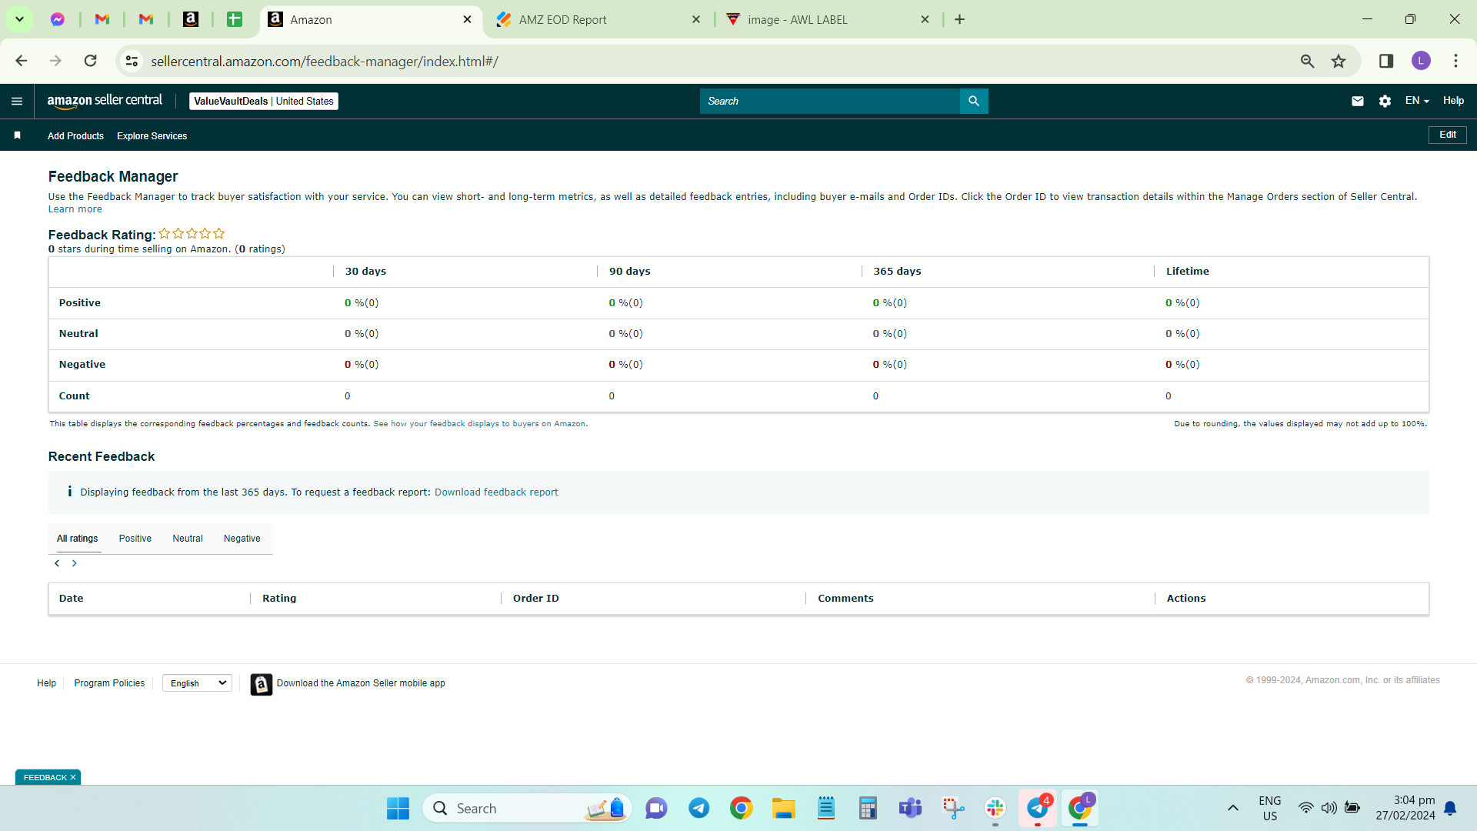This screenshot has height=831, width=1477.
Task: Focus the Seller Central search field
Action: 830,101
